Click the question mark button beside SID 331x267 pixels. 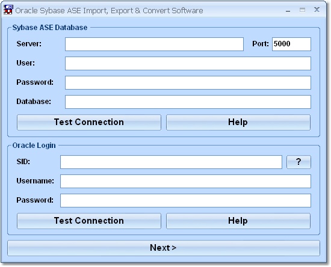tap(299, 162)
